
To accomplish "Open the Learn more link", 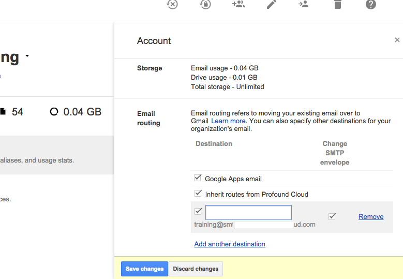I will coord(228,121).
